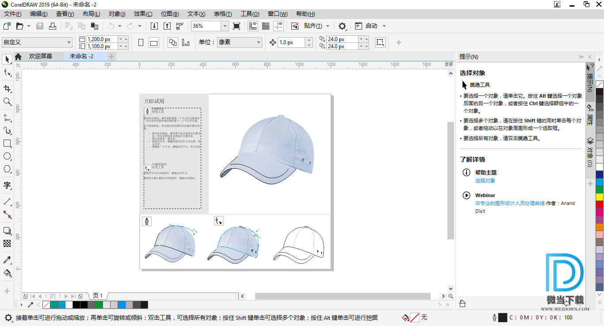Click the vertical canvas scrollbar
Viewport: 604px width, 326px height.
click(451, 180)
